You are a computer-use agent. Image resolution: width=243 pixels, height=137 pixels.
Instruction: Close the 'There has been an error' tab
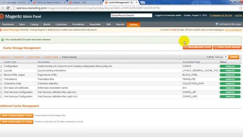(x=65, y=3)
